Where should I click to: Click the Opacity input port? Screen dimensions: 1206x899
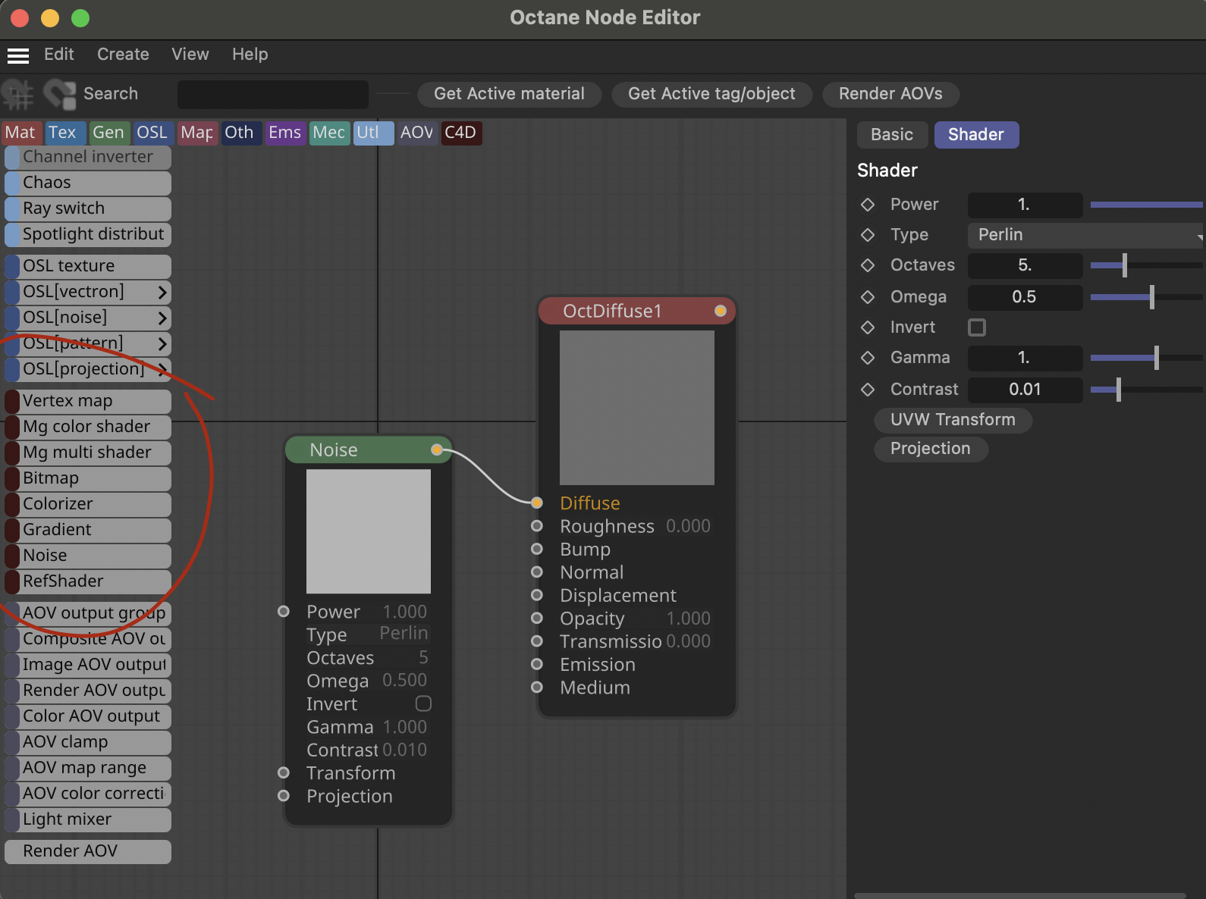point(537,619)
